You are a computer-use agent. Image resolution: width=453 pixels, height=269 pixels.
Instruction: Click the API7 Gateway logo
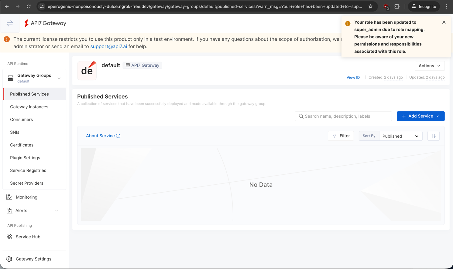point(45,23)
